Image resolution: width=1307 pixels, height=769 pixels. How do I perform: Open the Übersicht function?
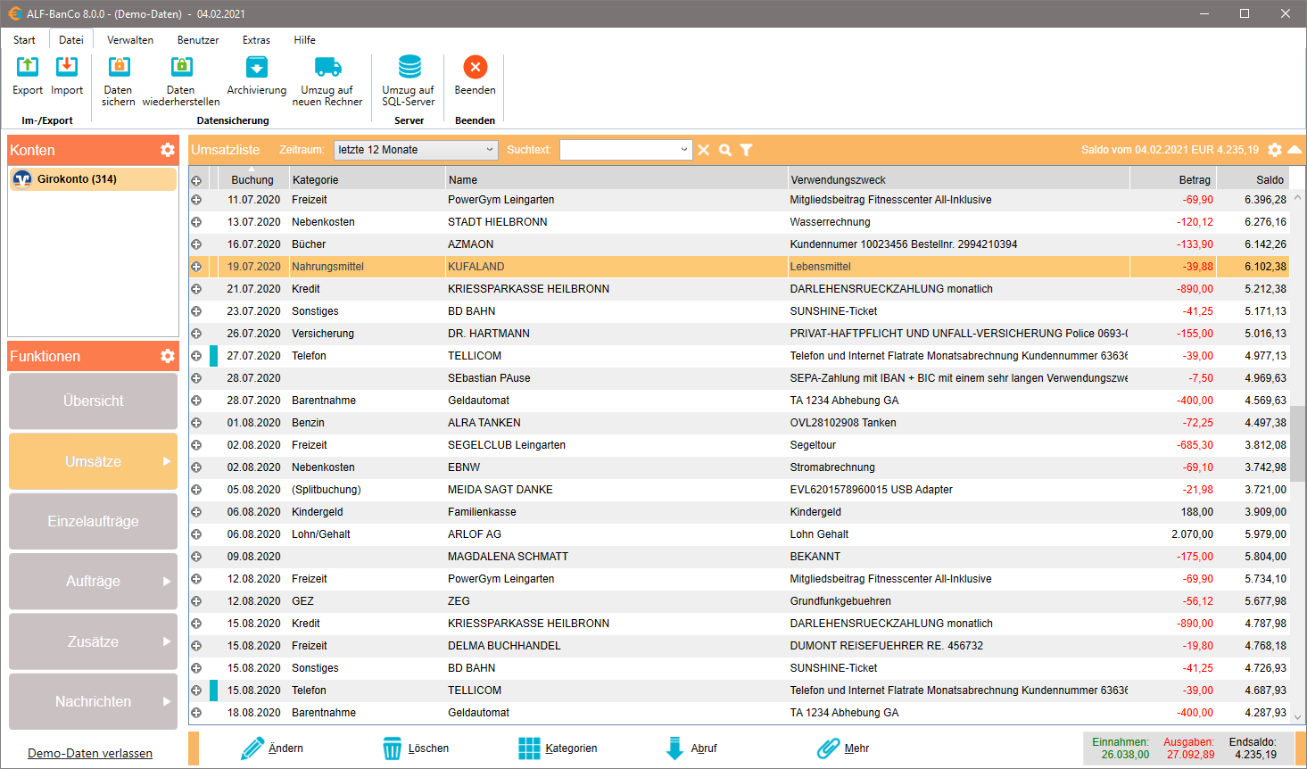point(93,401)
